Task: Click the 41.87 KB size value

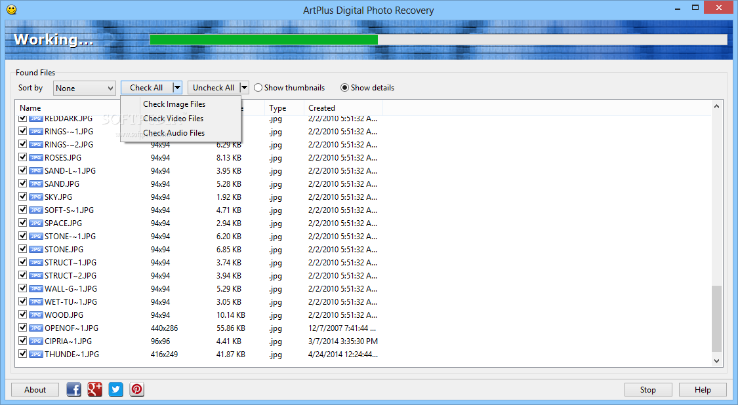Action: (x=231, y=354)
